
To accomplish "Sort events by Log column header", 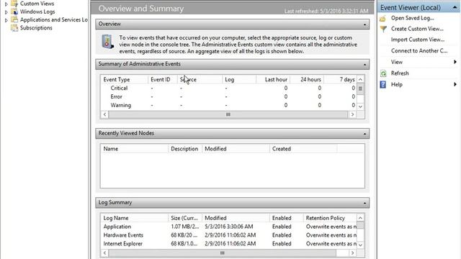I will (239, 80).
